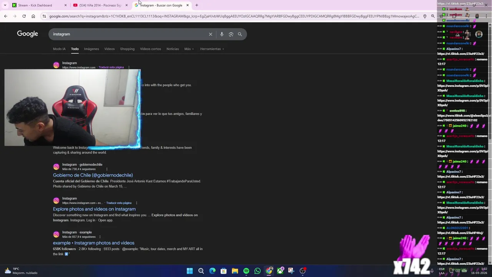492x277 pixels.
Task: View site information icon in address bar
Action: (44, 16)
